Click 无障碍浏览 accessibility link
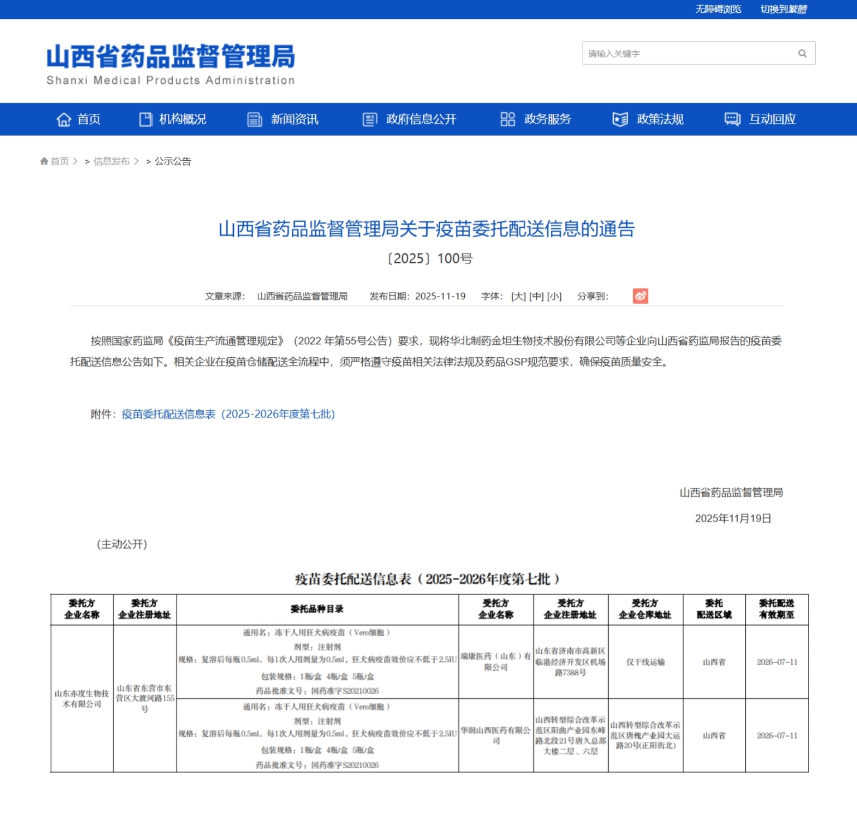Viewport: 857px width, 816px height. pos(718,9)
